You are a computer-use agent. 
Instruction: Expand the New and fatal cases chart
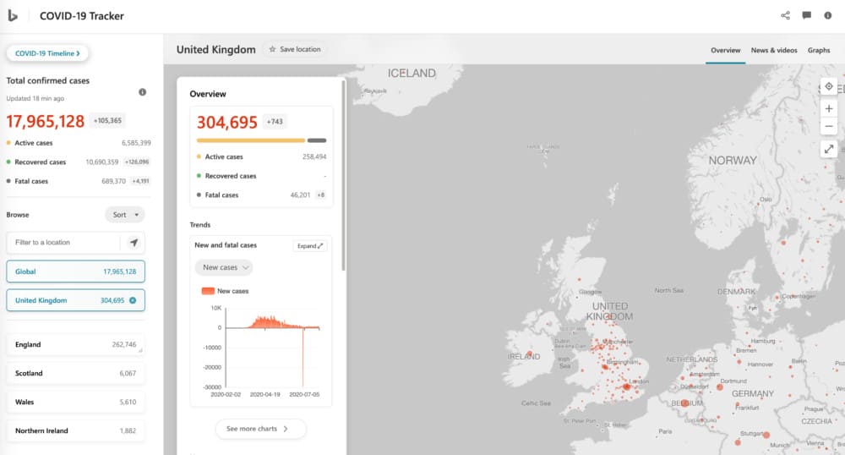[x=310, y=246]
